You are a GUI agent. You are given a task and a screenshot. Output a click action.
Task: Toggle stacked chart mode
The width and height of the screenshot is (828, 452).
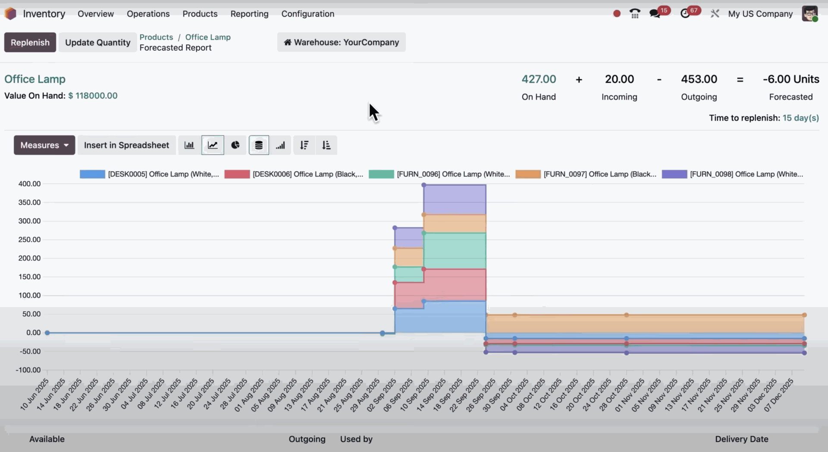click(259, 145)
